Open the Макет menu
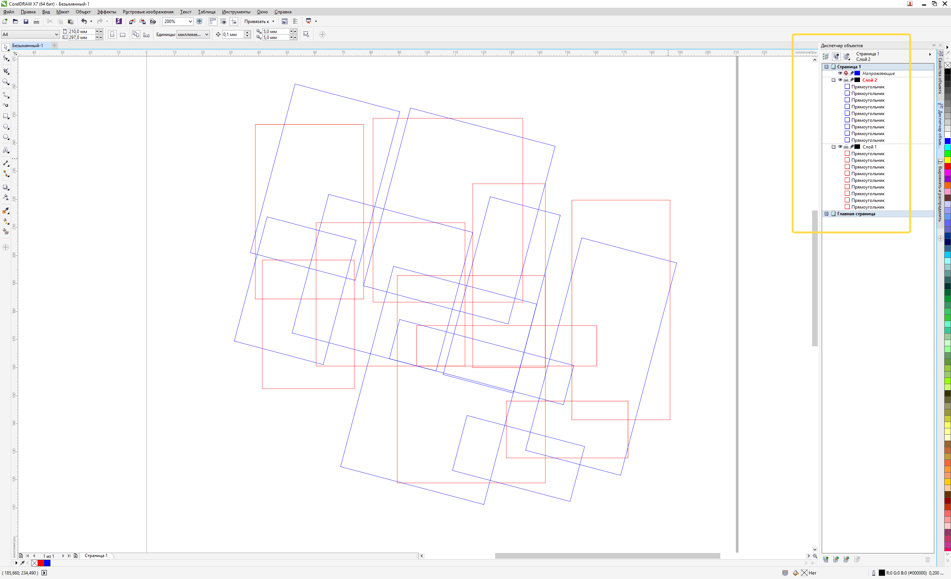951x579 pixels. tap(62, 12)
